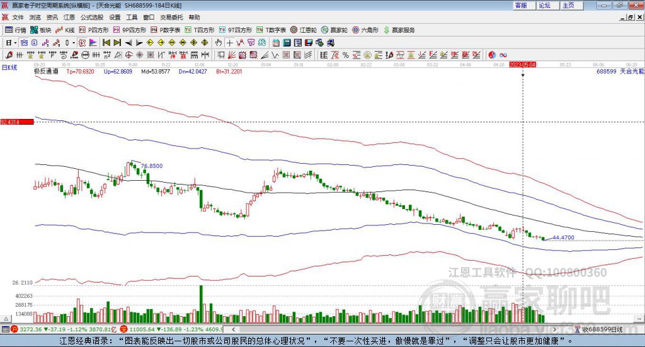The height and width of the screenshot is (347, 645).
Task: Open the 六角形 hexagon tool
Action: pos(365,30)
